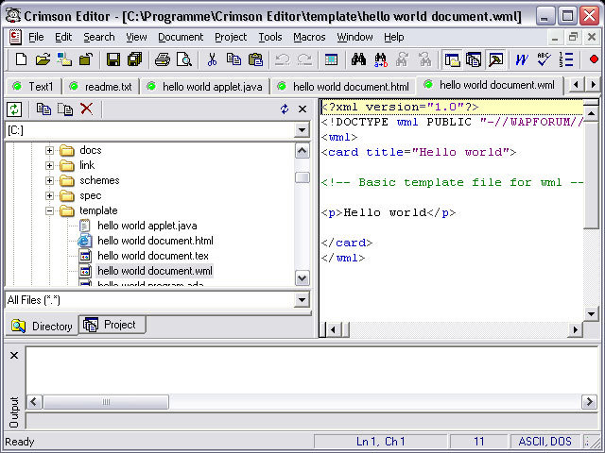Expand the docs folder

point(49,150)
